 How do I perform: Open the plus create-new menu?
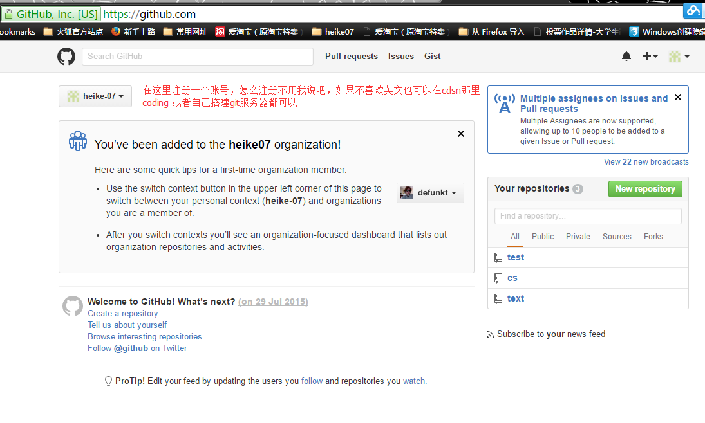(650, 56)
